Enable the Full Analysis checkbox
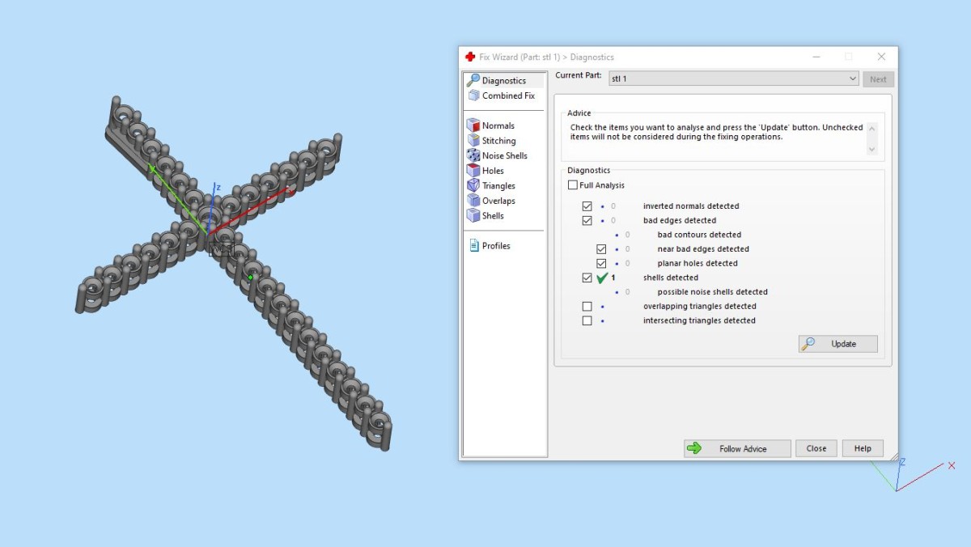The width and height of the screenshot is (971, 547). click(x=572, y=185)
